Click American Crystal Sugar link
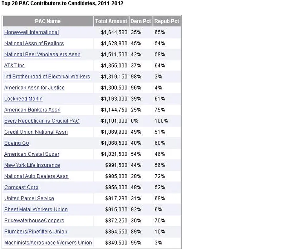The width and height of the screenshot is (291, 250). point(32,154)
